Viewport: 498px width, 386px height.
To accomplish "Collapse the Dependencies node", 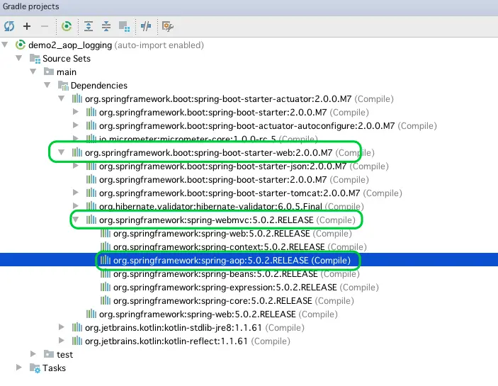I will pyautogui.click(x=47, y=85).
